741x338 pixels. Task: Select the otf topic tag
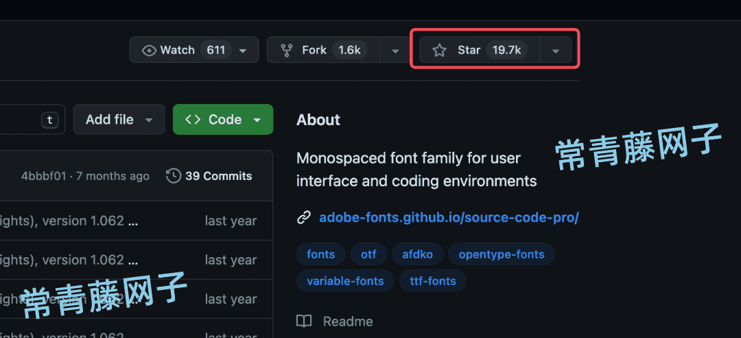tap(368, 255)
